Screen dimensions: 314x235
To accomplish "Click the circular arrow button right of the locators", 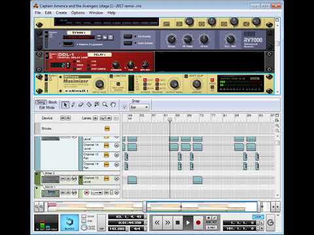I will pos(271,223).
